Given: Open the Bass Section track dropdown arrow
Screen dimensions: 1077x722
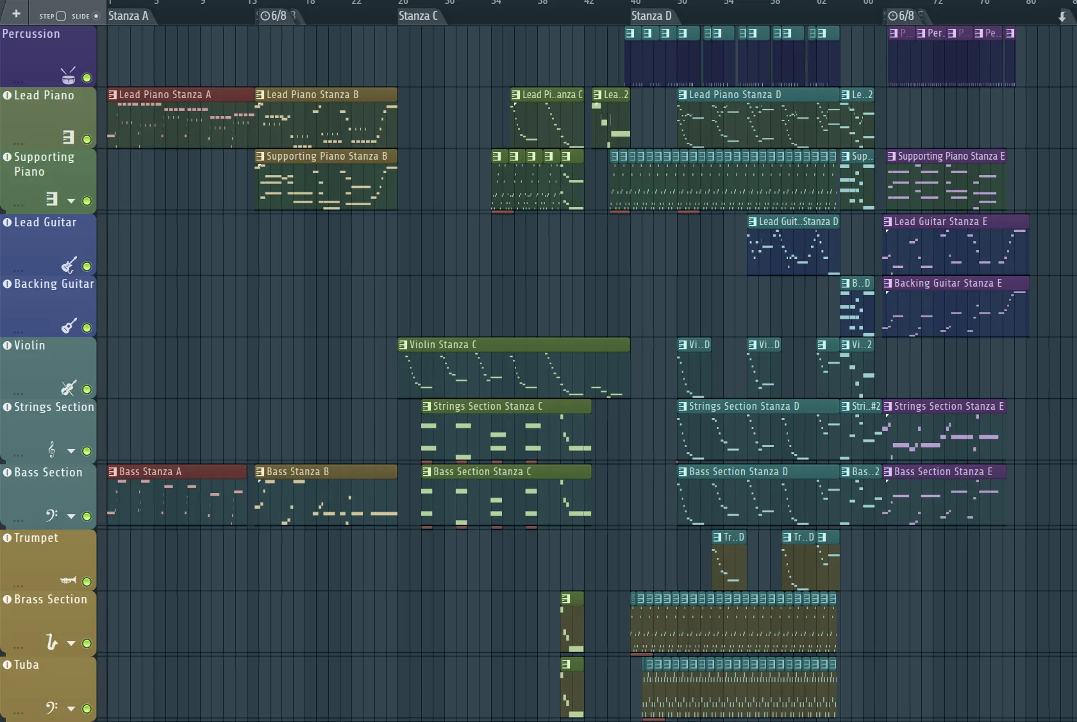Looking at the screenshot, I should [x=71, y=517].
